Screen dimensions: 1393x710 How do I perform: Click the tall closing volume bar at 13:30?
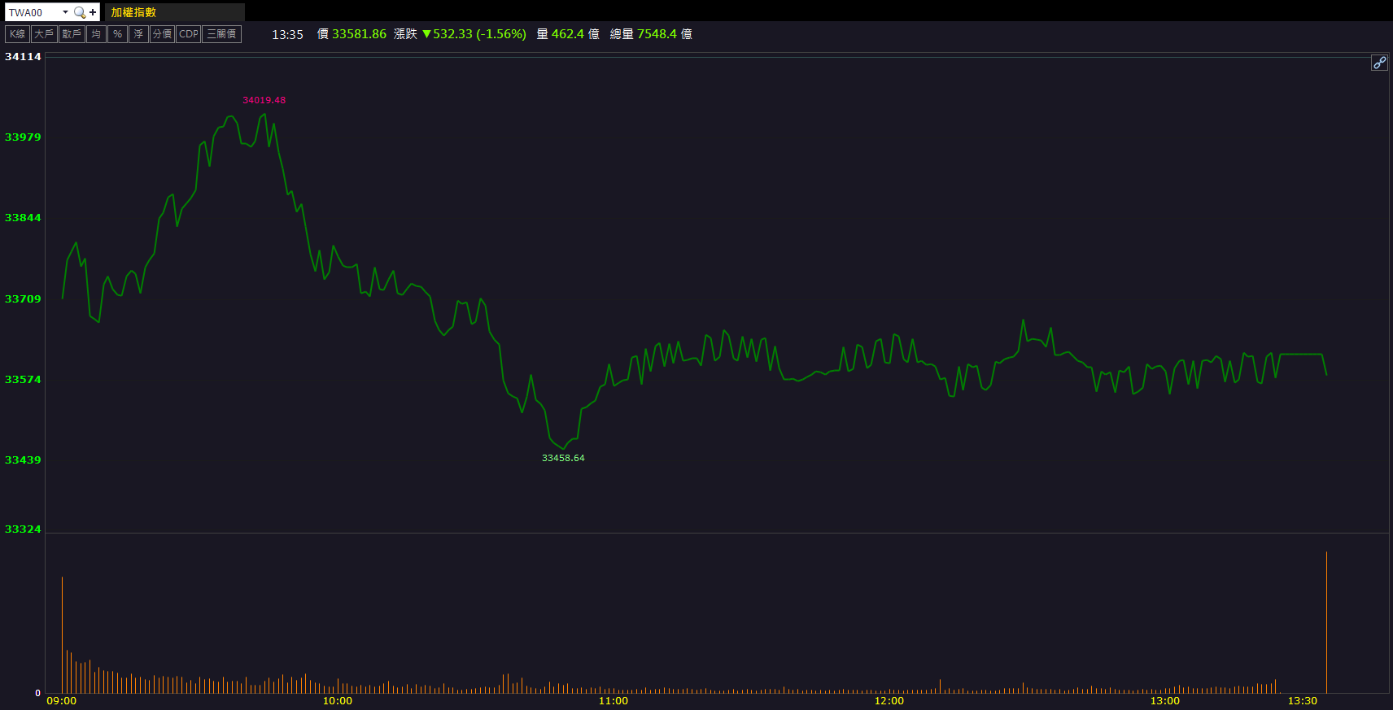pos(1326,622)
